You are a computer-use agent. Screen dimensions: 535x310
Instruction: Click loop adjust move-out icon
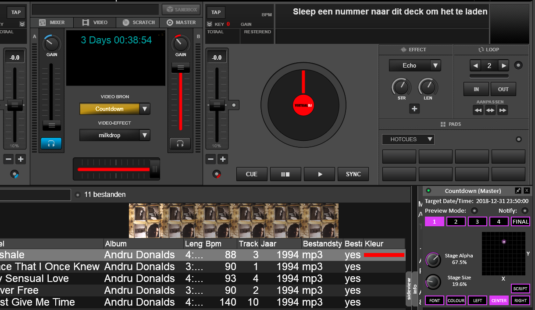[x=503, y=111]
